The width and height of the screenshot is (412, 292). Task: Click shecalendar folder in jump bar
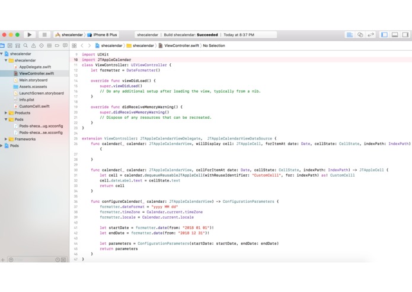point(140,46)
